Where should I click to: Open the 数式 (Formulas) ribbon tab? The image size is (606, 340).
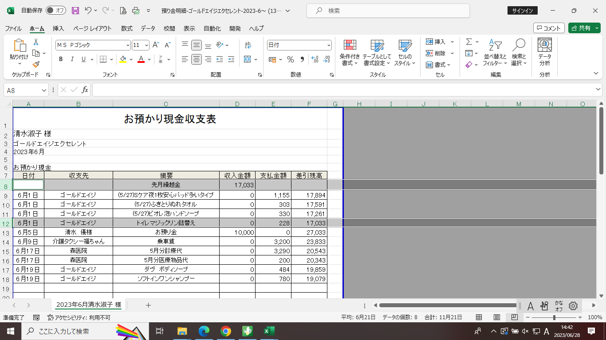(126, 28)
